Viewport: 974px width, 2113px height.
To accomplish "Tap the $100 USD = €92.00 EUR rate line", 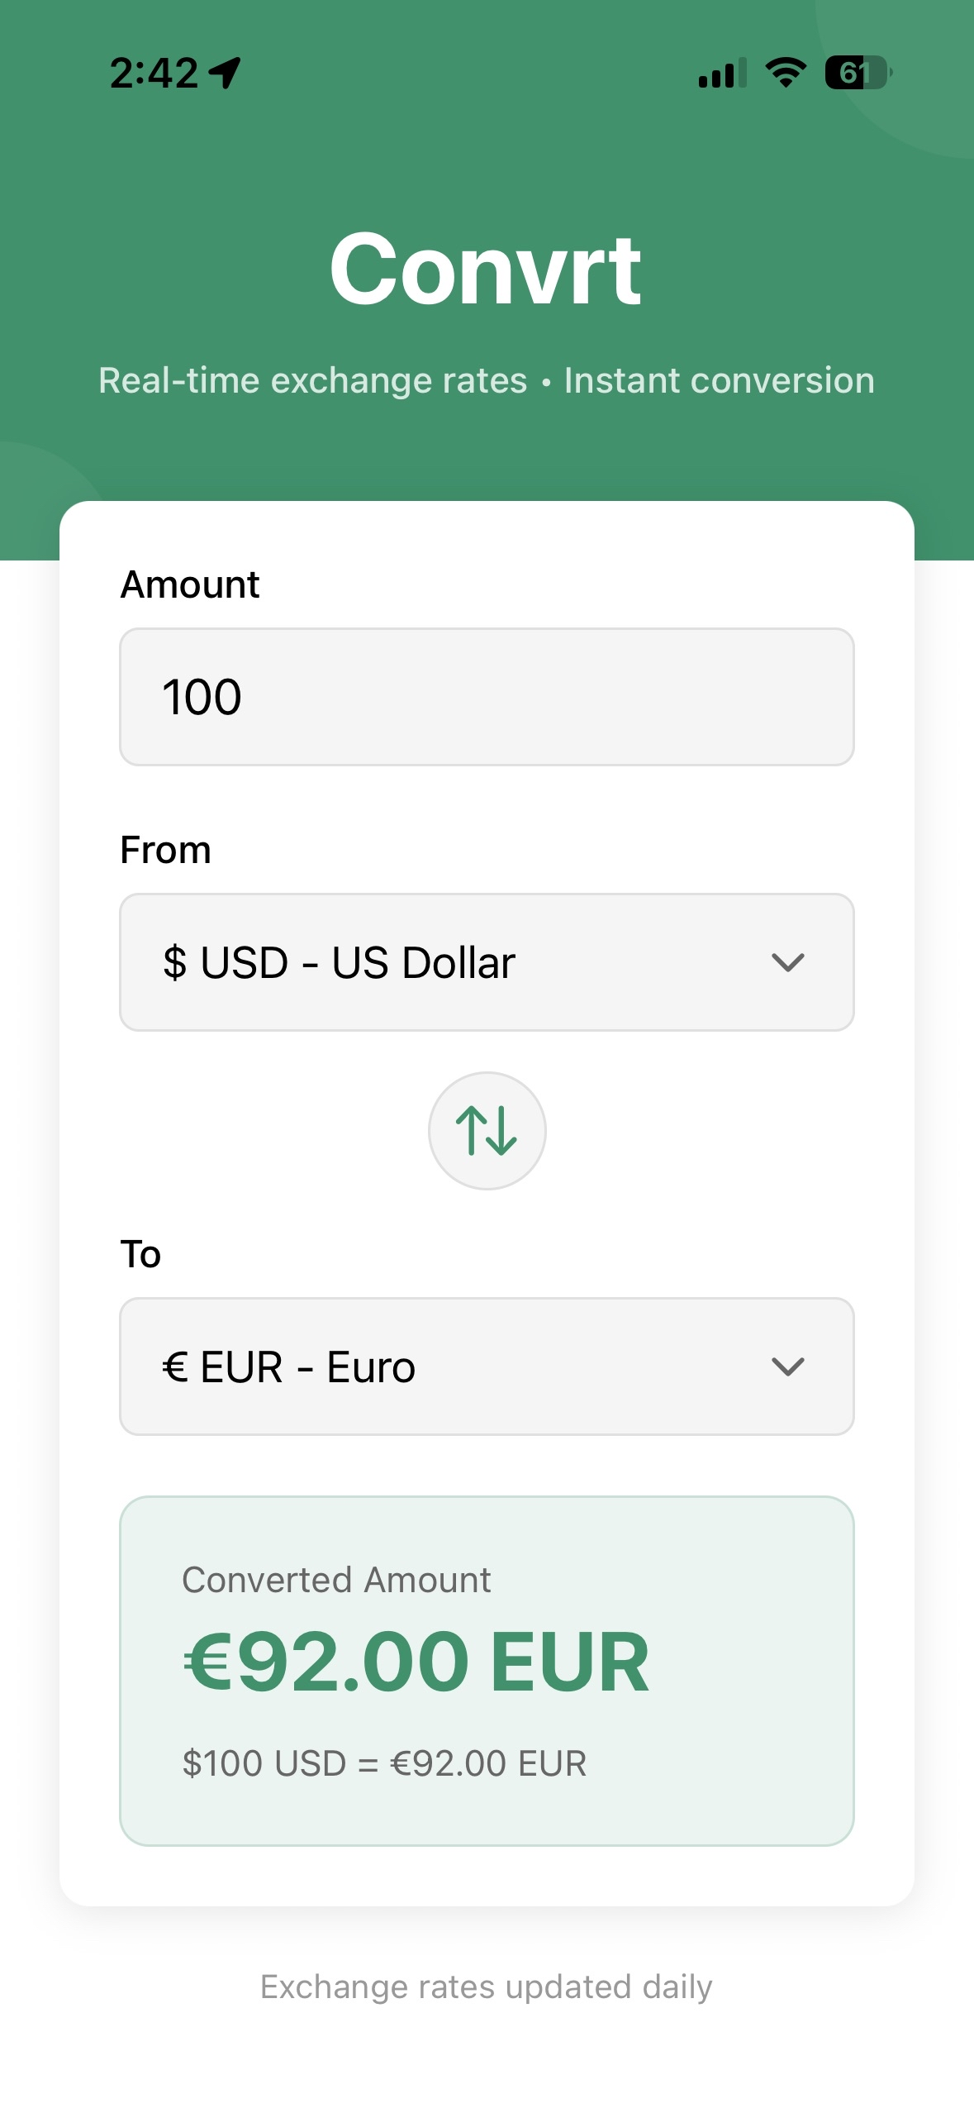I will [x=384, y=1763].
